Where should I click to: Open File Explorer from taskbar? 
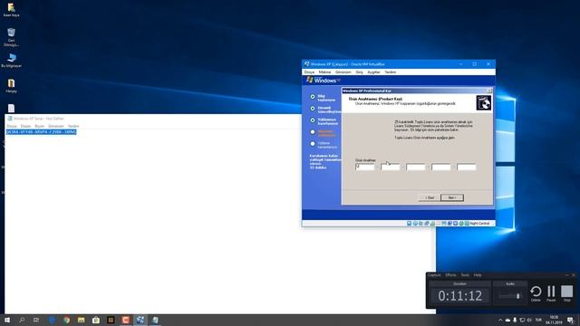[82, 320]
